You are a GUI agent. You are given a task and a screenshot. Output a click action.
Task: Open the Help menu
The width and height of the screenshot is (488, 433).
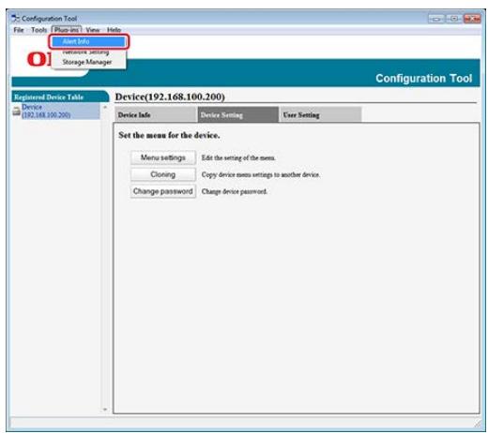coord(114,30)
